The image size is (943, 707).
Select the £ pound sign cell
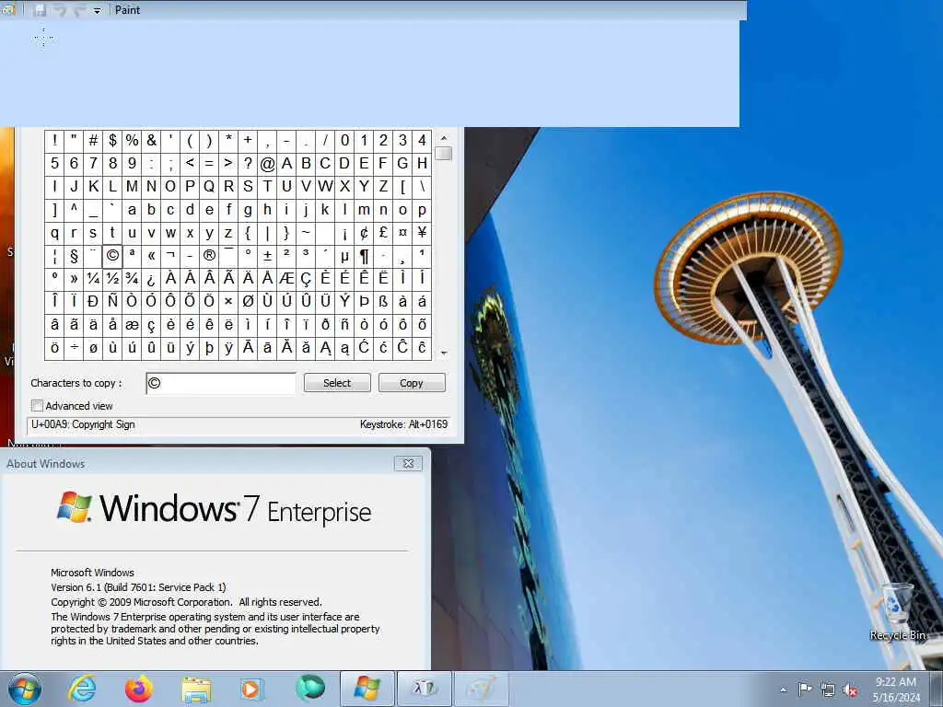pos(383,233)
